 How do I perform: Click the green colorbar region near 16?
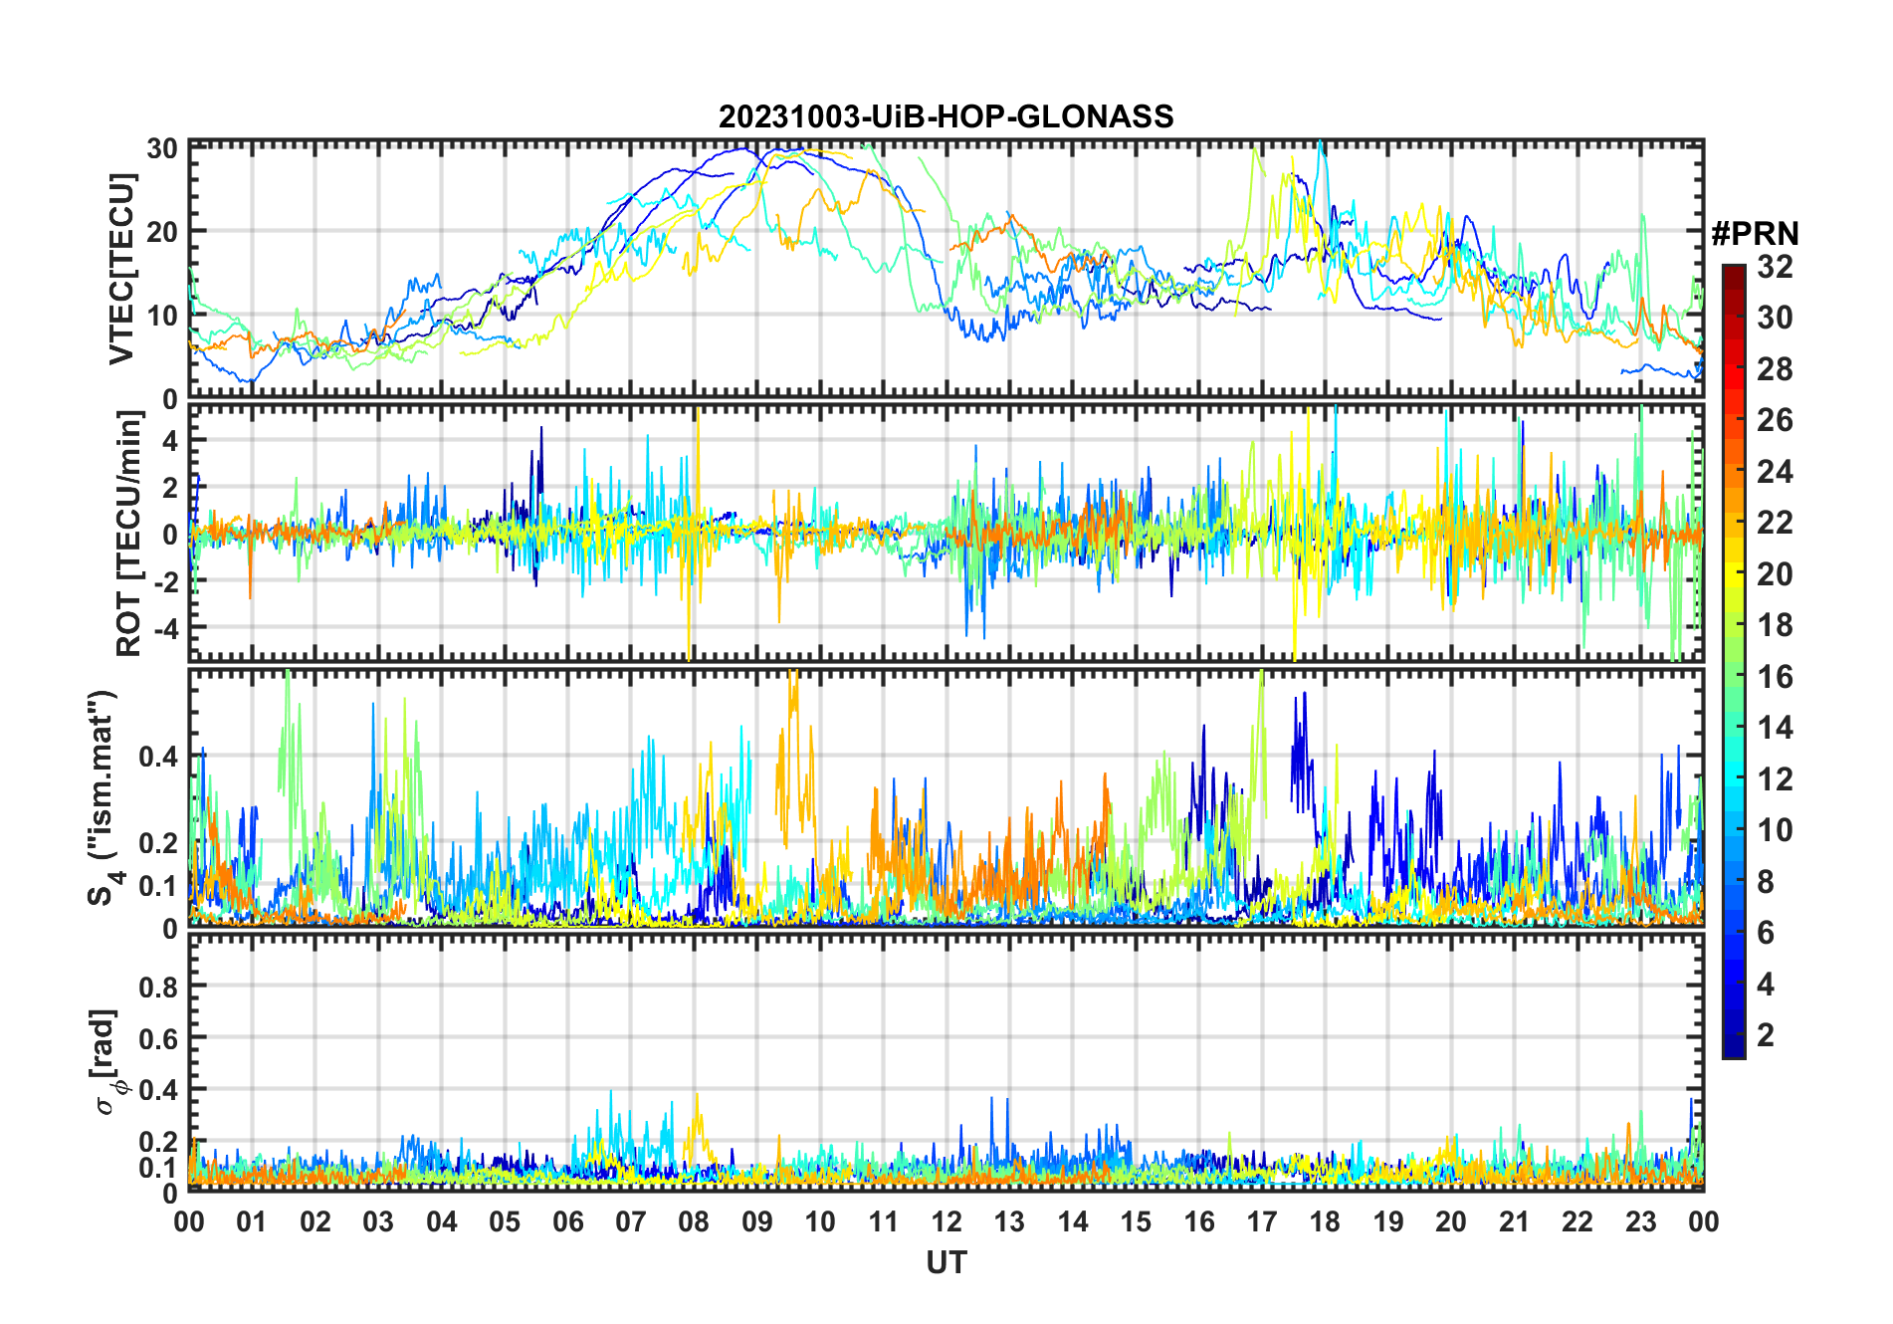tap(1733, 677)
